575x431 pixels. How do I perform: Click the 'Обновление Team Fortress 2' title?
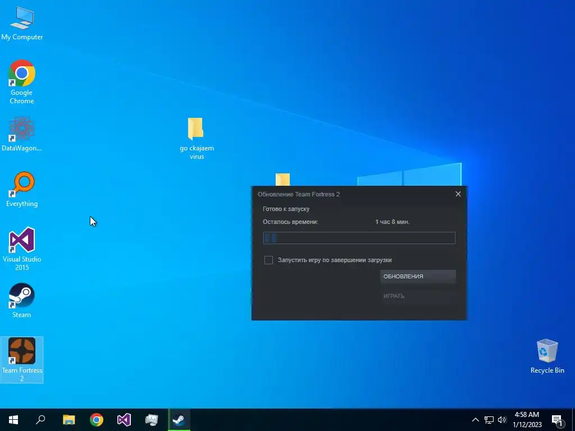point(299,194)
